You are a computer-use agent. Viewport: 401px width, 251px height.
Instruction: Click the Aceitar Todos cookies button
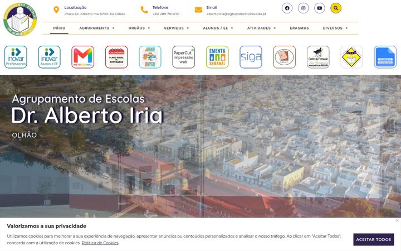(x=374, y=239)
